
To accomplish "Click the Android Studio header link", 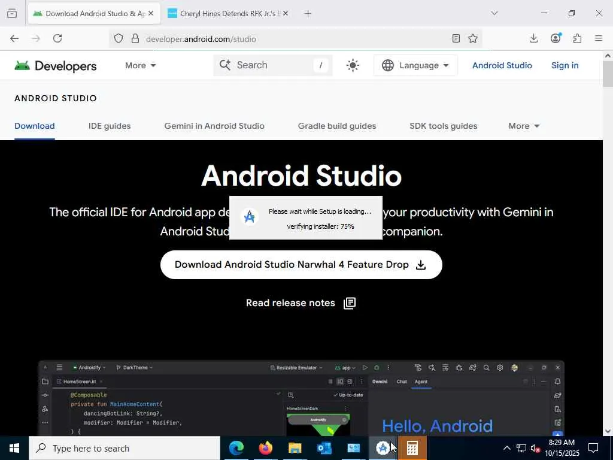I will click(502, 65).
